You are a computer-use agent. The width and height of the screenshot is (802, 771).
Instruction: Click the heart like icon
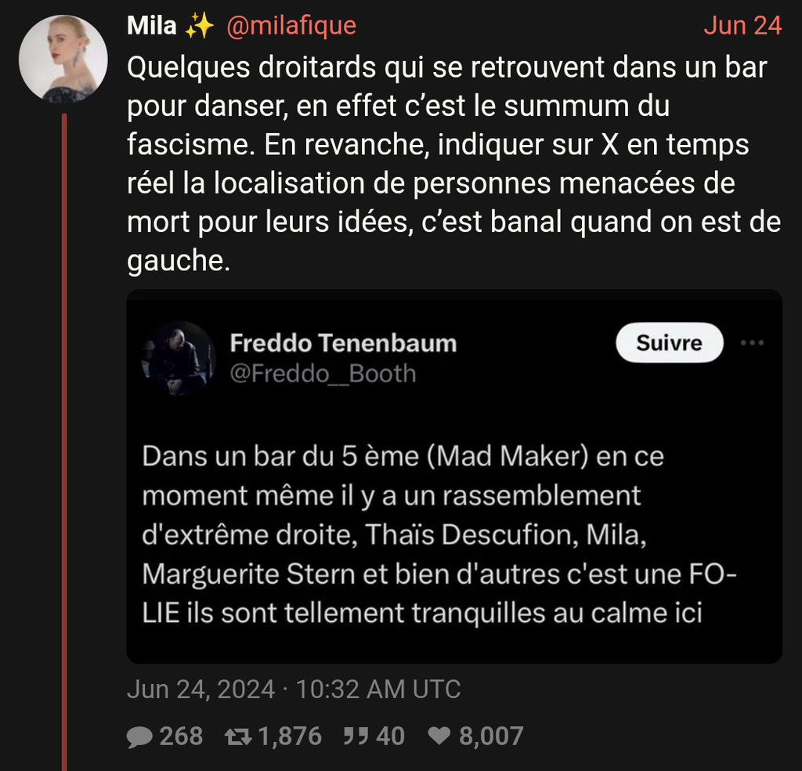[440, 736]
